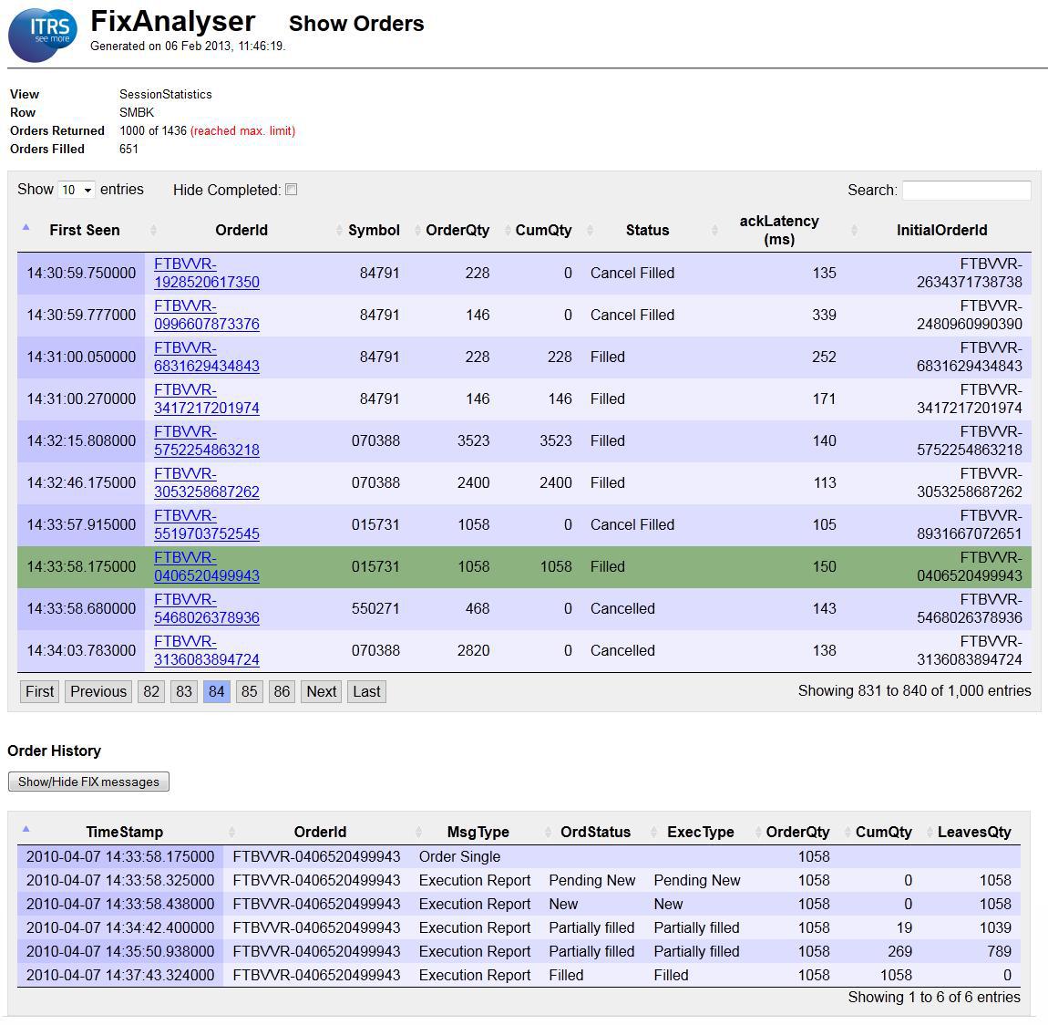
Task: Sort Order History by ExecType column
Action: [x=700, y=832]
